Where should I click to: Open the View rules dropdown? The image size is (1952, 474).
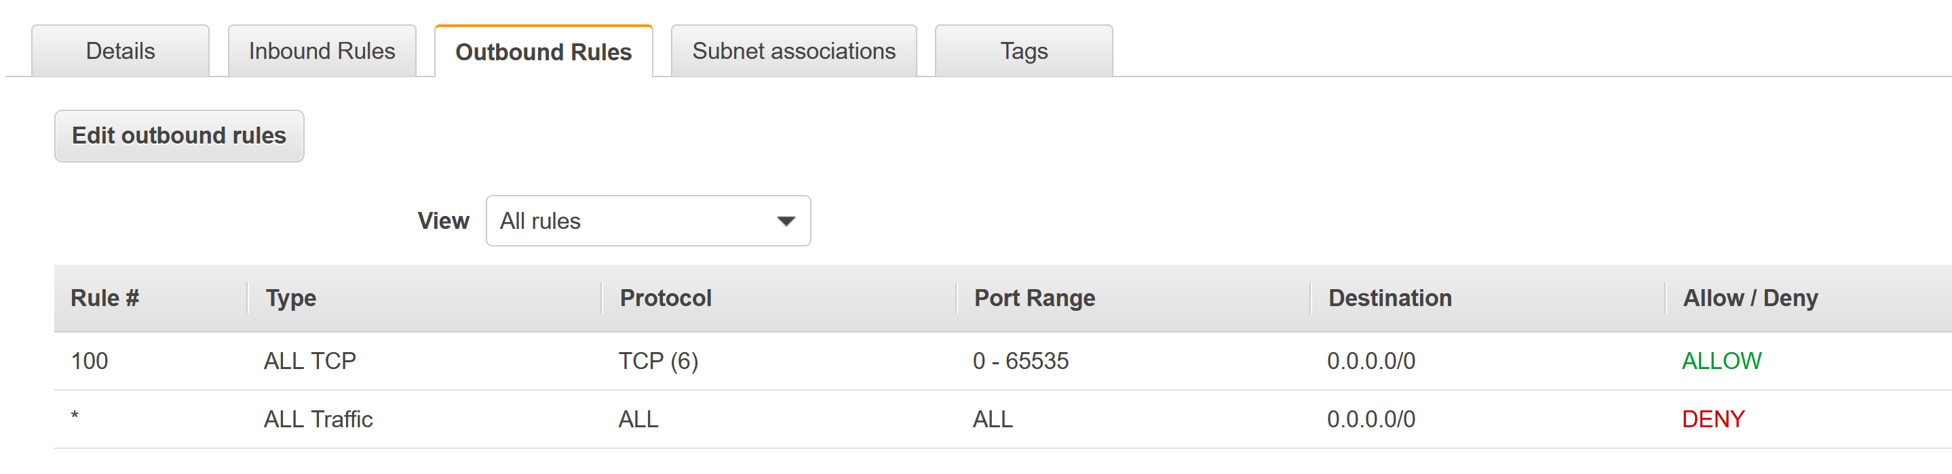648,220
